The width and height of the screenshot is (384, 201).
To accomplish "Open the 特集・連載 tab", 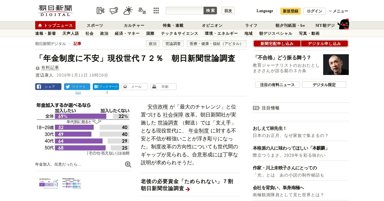I will click(x=173, y=25).
